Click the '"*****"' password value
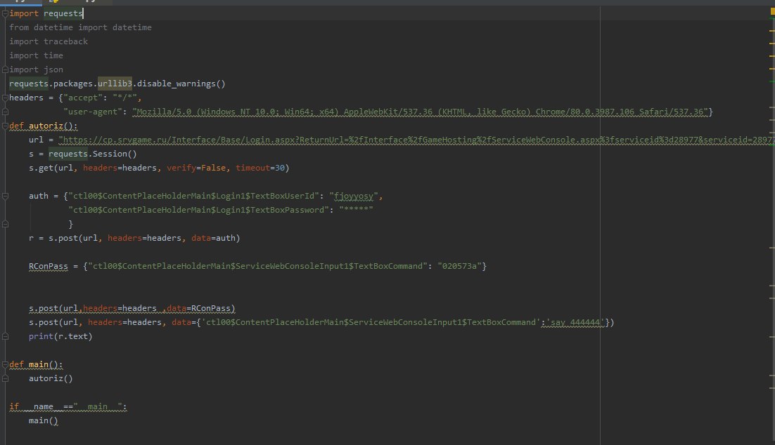Screen dimensions: 775x445 [x=356, y=209]
